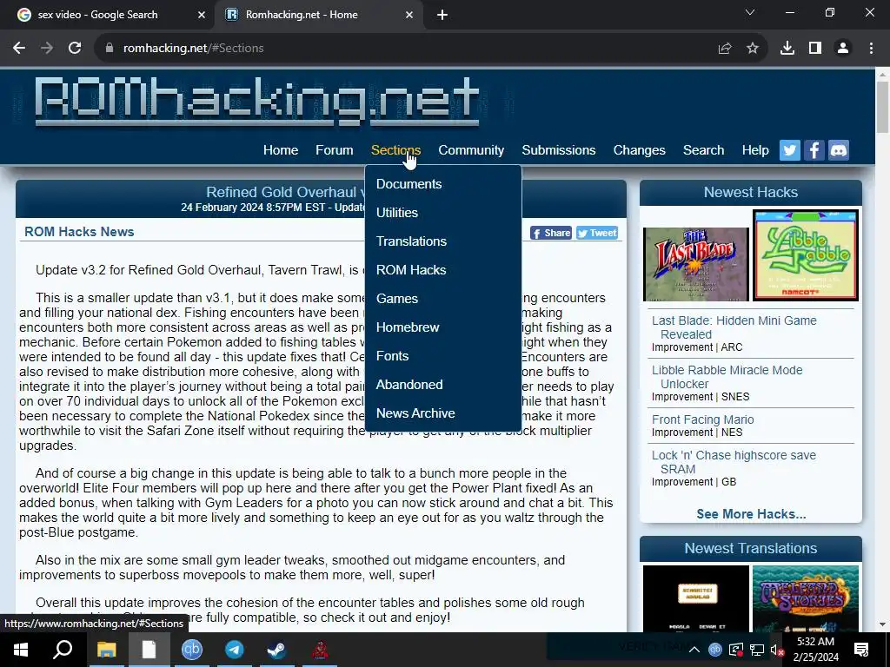Screen dimensions: 890x667
Task: Open the notification center icon
Action: coord(861,650)
